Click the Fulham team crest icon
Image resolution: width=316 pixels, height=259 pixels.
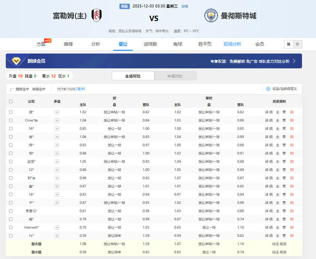click(96, 16)
